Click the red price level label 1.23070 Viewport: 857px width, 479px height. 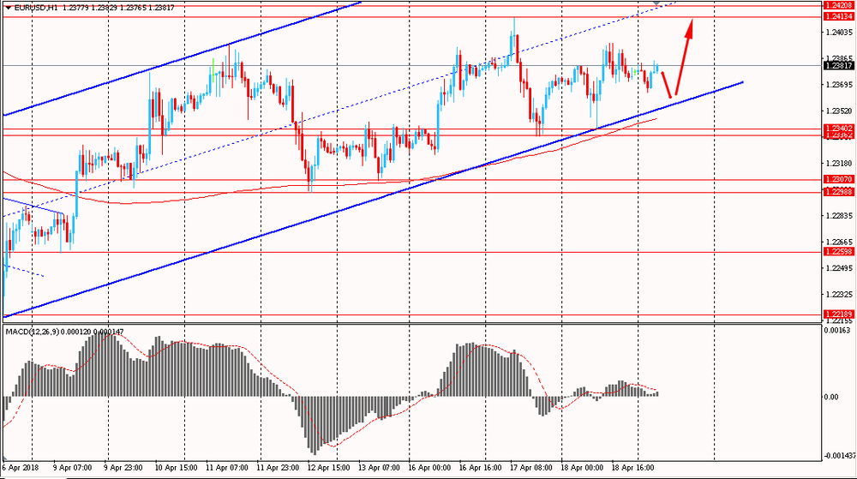(x=838, y=179)
